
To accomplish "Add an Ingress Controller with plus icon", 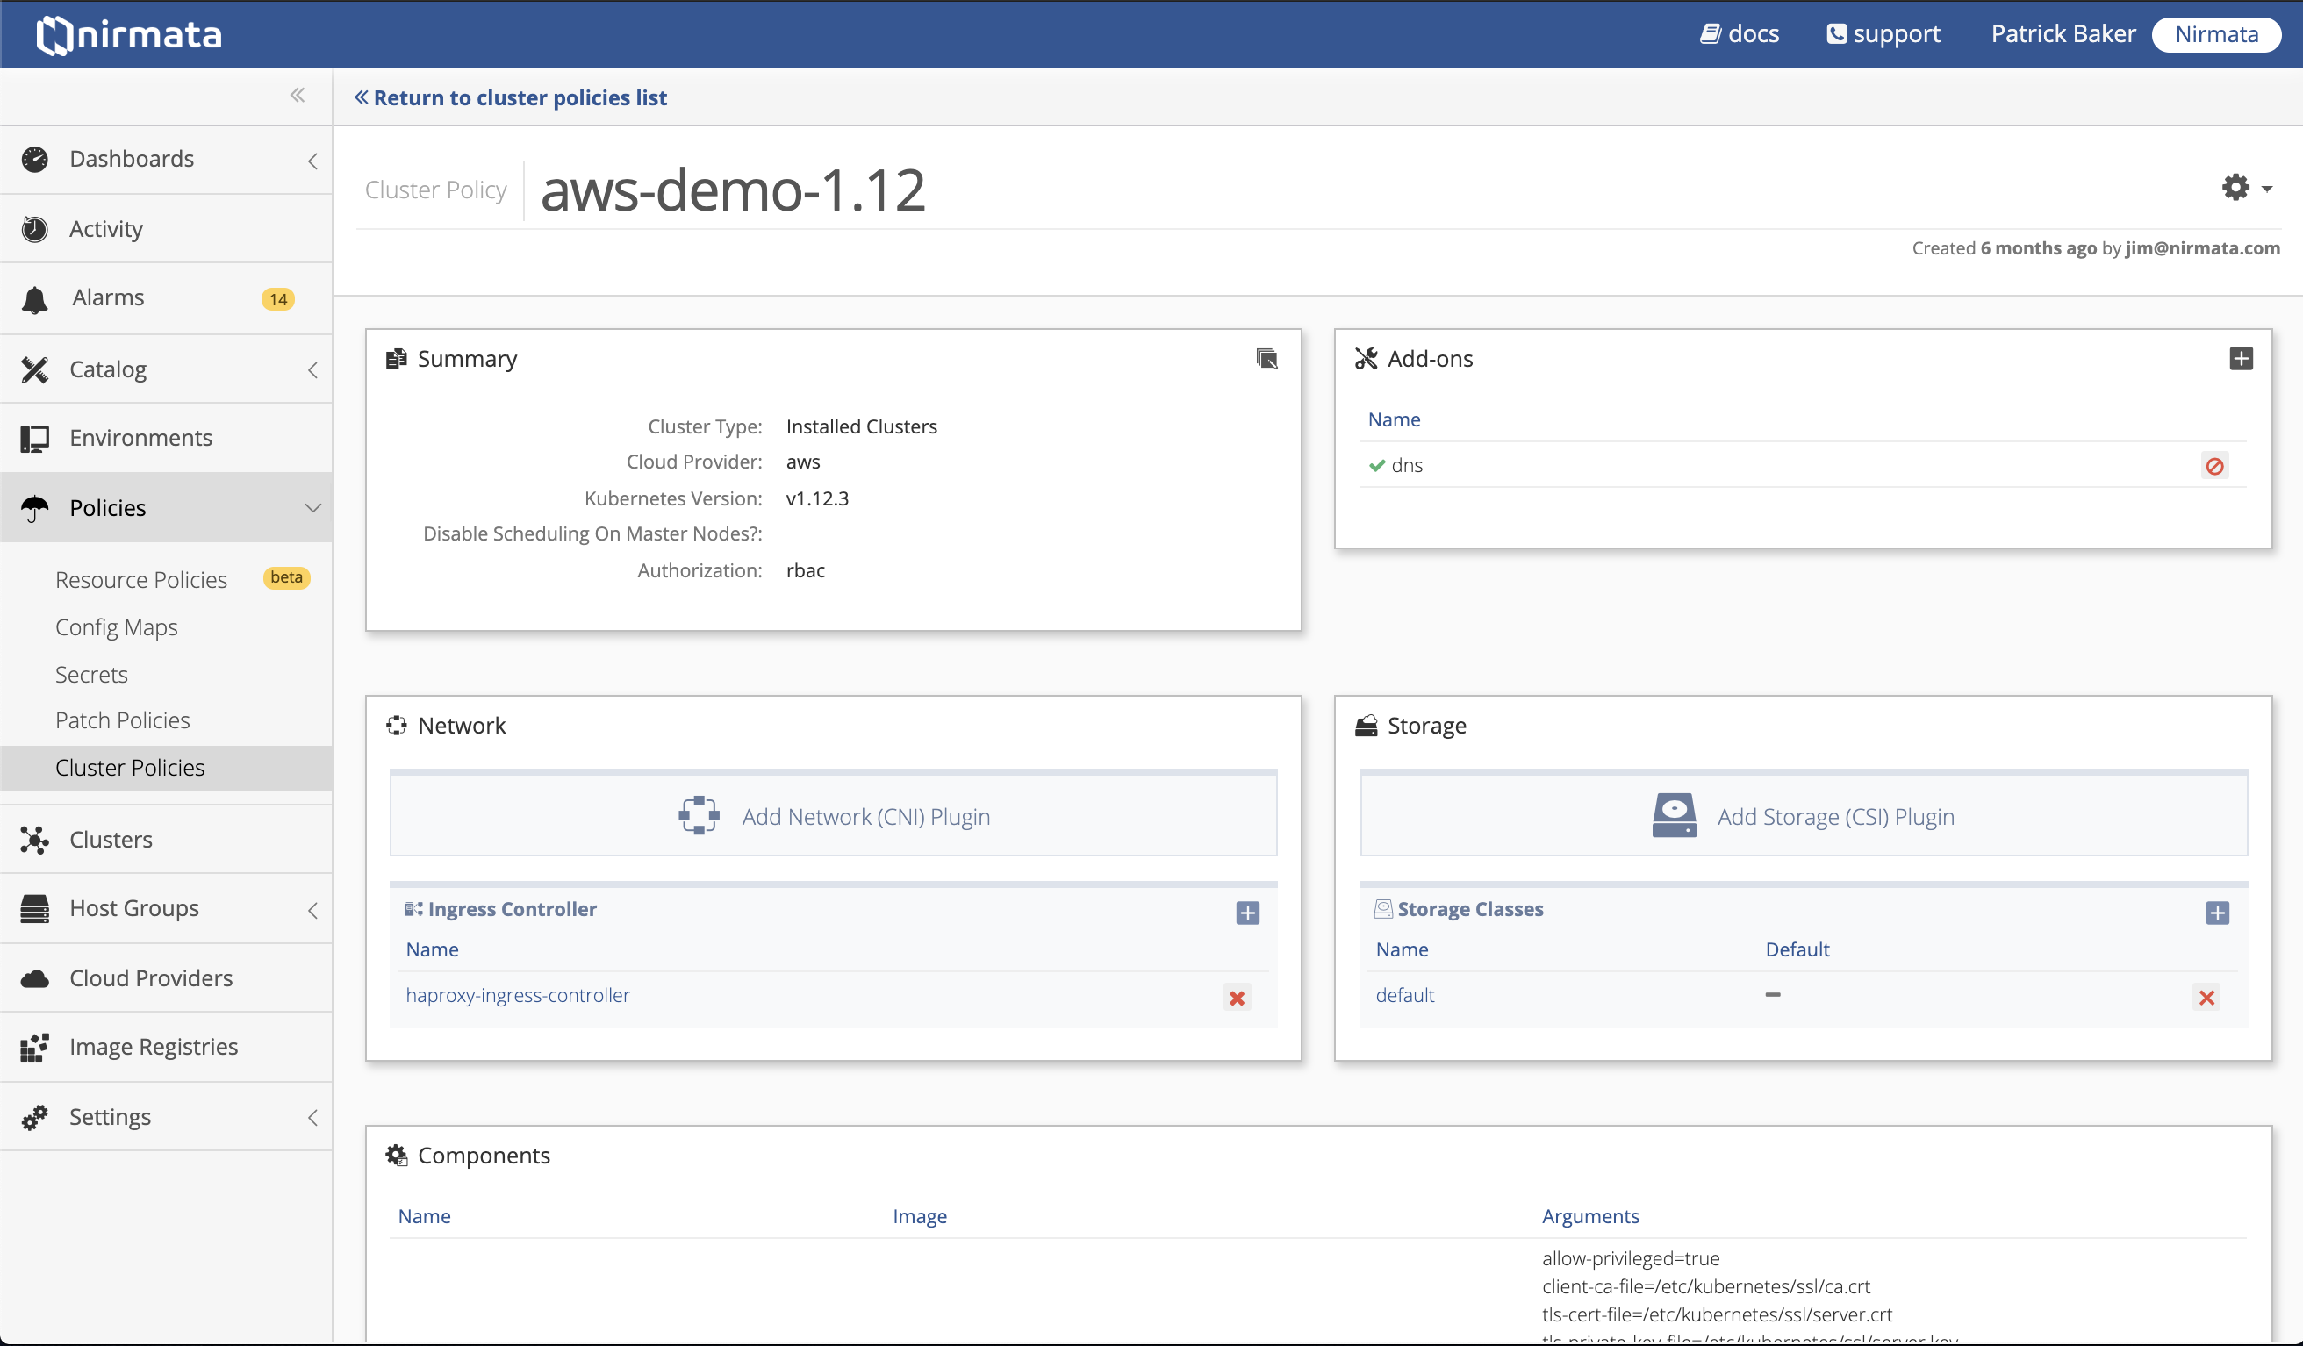I will tap(1247, 912).
